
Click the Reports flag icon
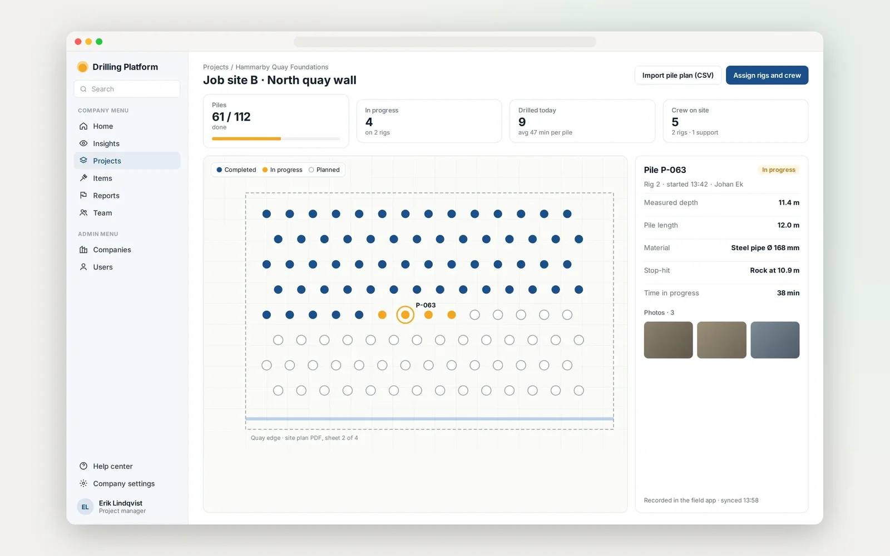[x=83, y=195]
